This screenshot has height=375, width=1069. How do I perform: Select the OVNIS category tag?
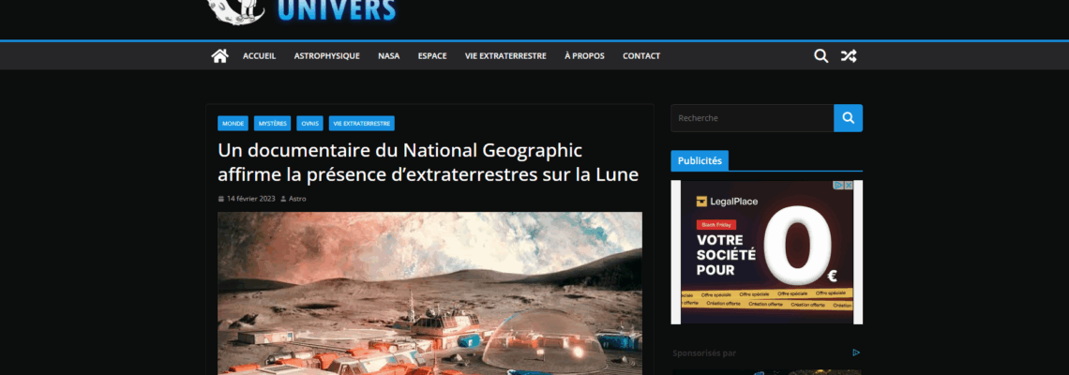click(310, 124)
